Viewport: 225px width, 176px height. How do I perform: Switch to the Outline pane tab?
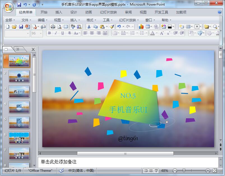18,49
